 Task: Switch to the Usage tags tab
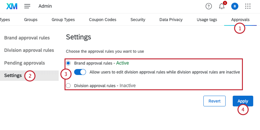coord(207,20)
